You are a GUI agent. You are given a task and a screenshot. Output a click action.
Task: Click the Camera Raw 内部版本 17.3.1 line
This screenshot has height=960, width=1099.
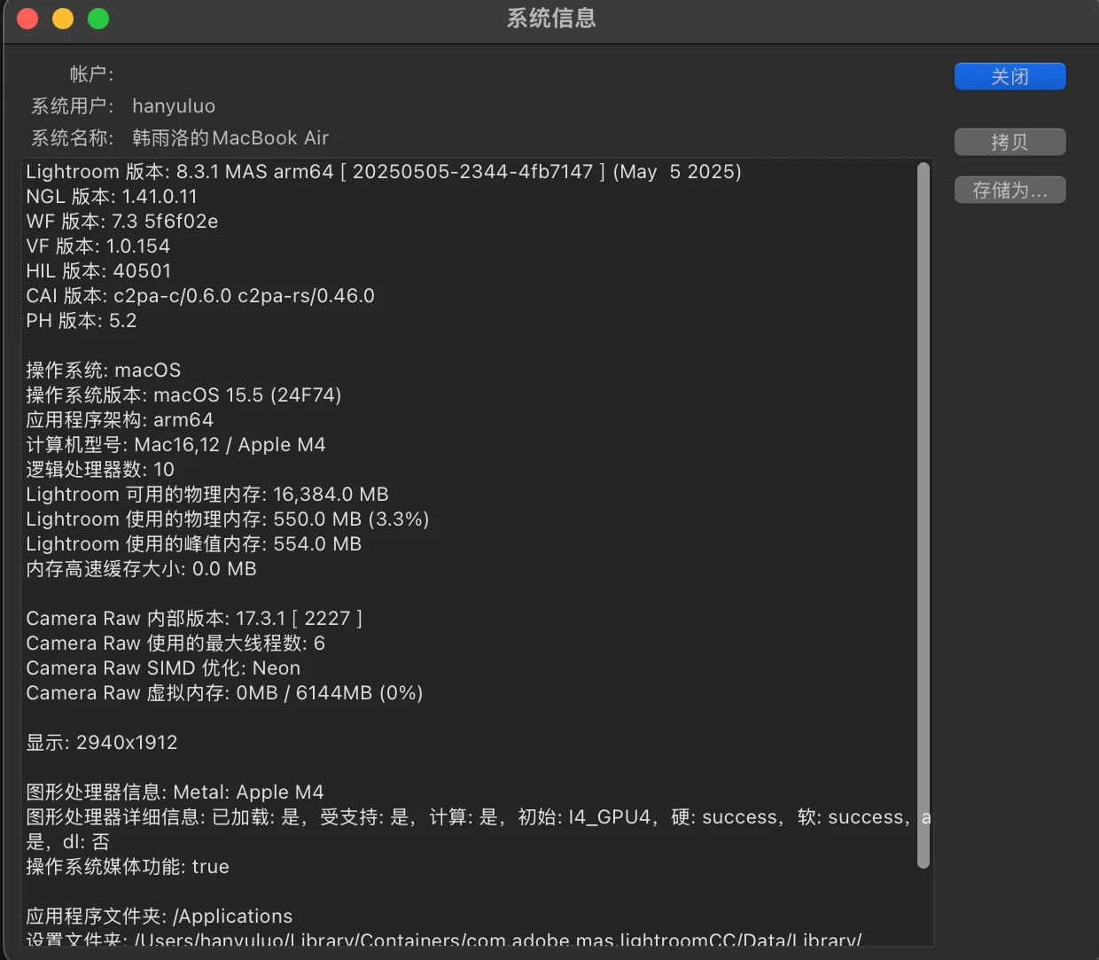194,619
